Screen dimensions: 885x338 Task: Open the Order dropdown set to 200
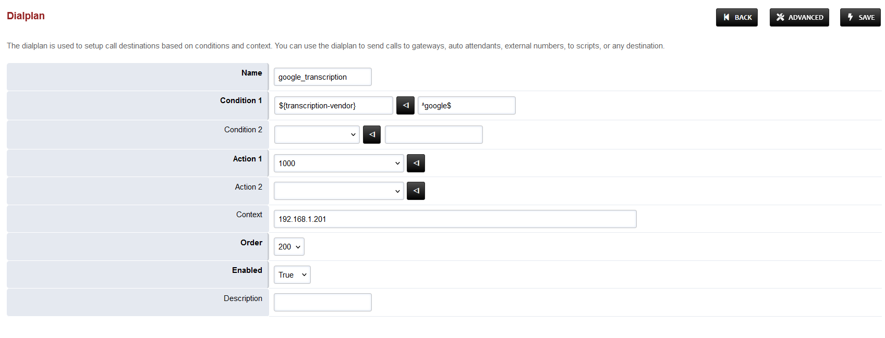tap(289, 247)
